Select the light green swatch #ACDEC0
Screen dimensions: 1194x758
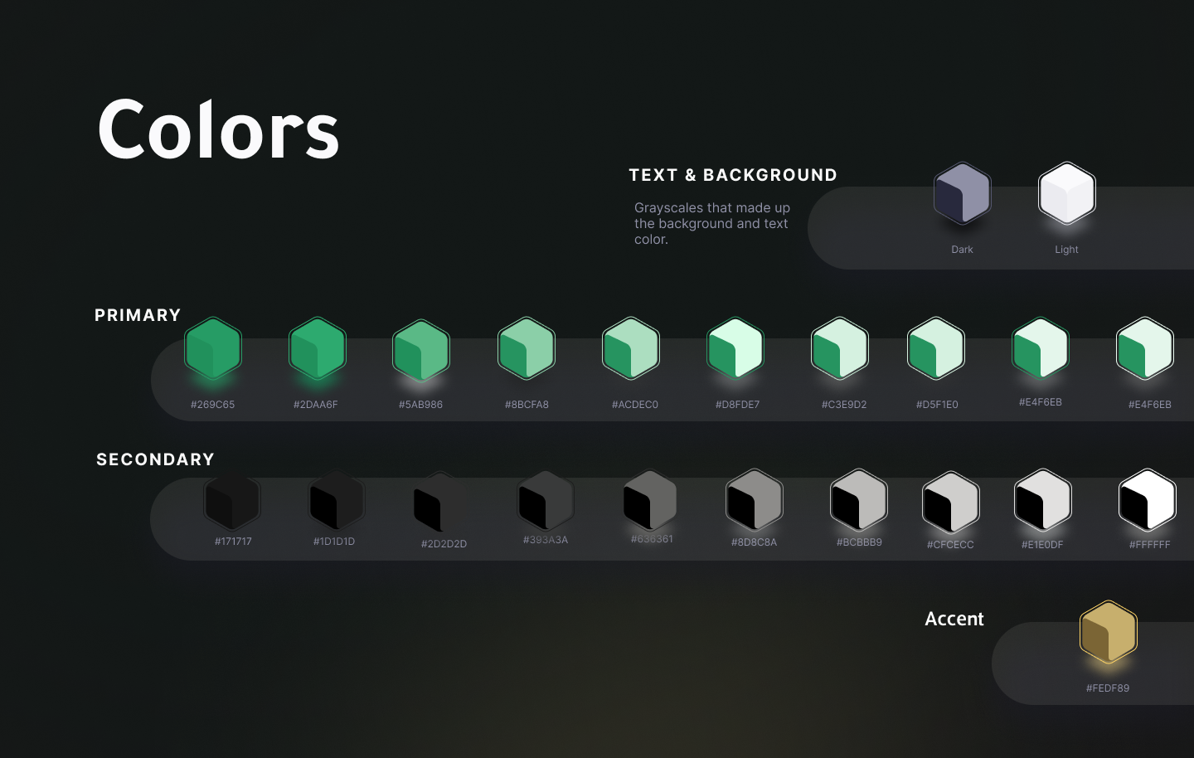(631, 348)
